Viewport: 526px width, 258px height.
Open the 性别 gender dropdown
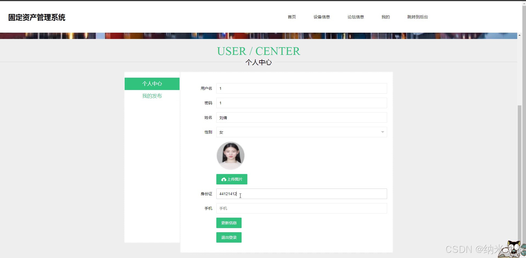tap(301, 132)
